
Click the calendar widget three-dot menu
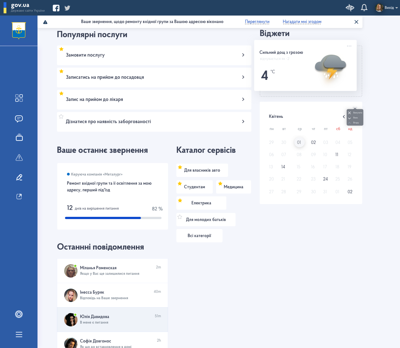(x=355, y=107)
